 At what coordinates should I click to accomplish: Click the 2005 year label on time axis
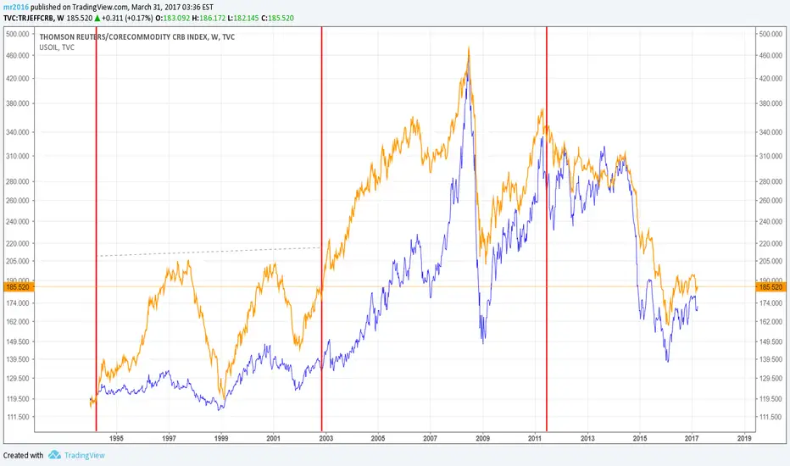378,438
